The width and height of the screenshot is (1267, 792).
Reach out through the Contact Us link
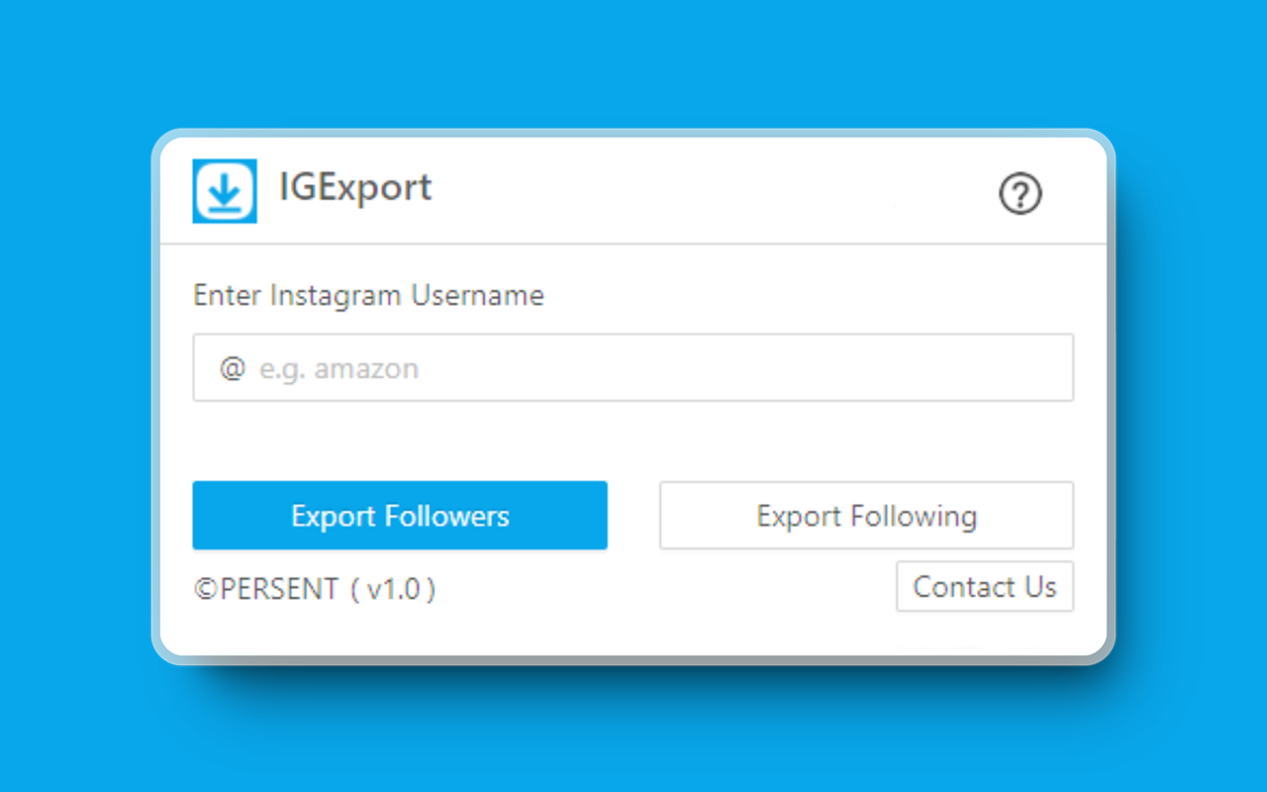tap(984, 586)
